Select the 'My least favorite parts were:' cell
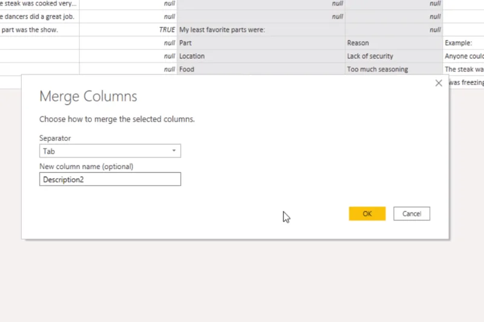This screenshot has height=322, width=484. coord(261,30)
